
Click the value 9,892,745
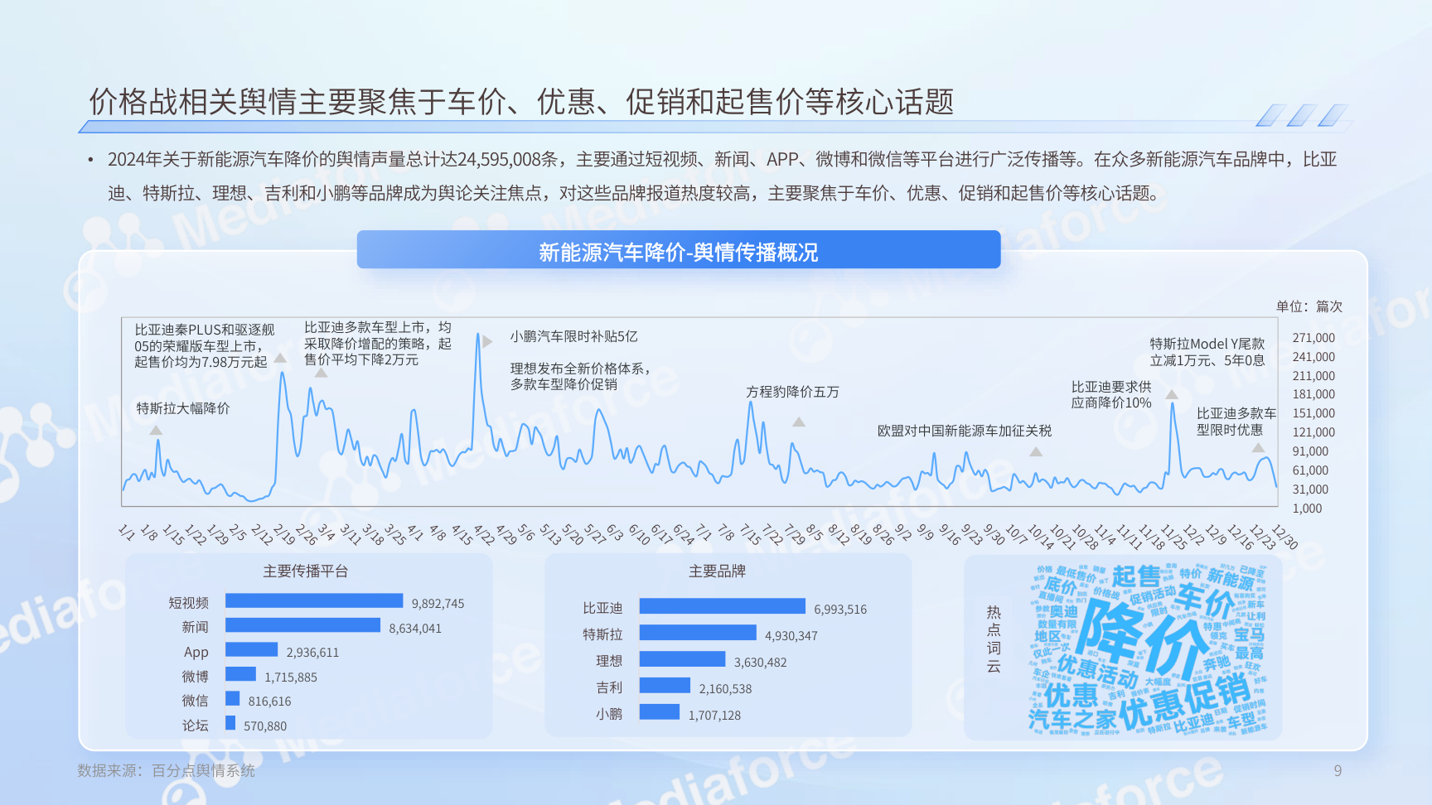coord(438,604)
